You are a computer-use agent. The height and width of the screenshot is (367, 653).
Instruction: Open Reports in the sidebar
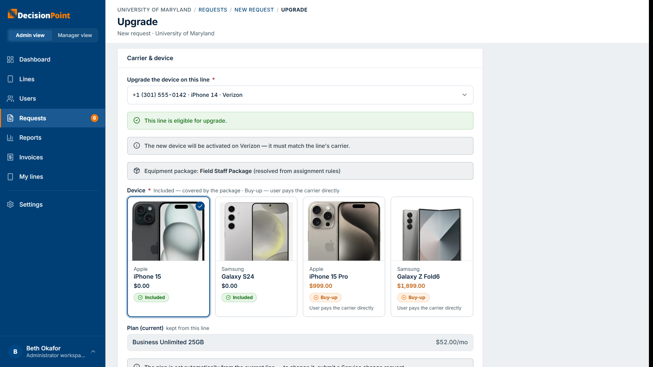[x=53, y=138]
